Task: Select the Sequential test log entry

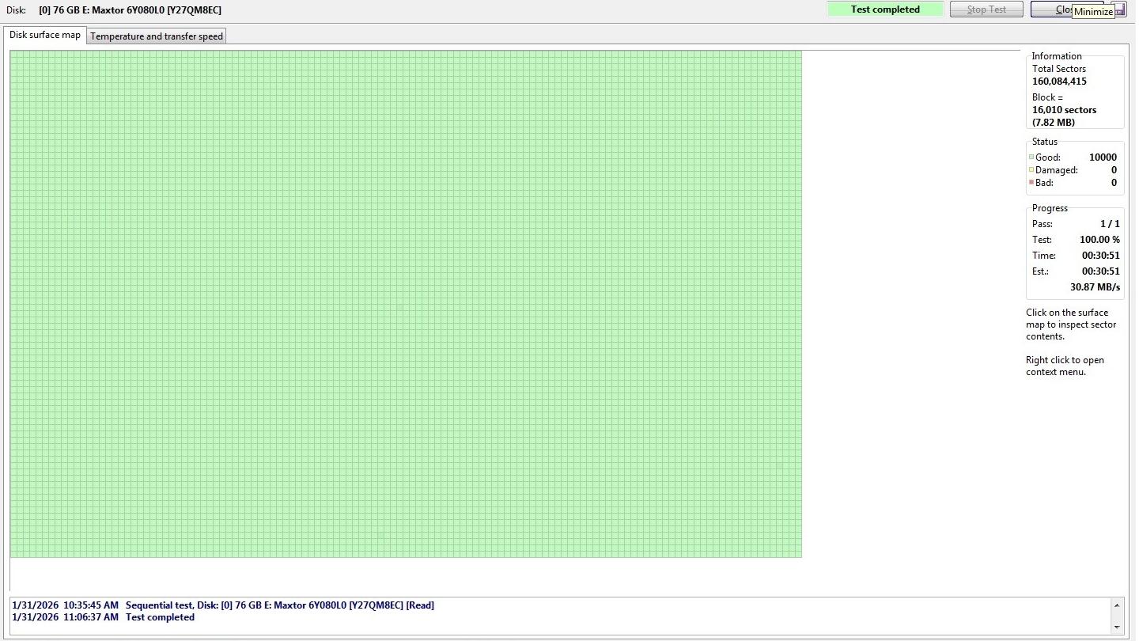Action: 223,605
